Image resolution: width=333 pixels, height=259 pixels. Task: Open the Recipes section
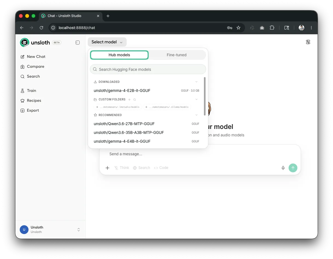tap(31, 100)
